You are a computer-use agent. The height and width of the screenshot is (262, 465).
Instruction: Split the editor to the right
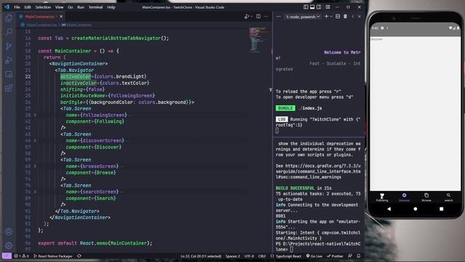point(259,16)
